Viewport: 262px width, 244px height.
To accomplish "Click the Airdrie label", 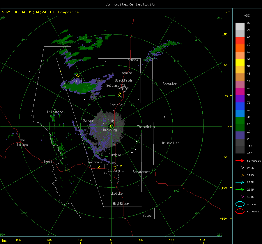I will 115,155.
